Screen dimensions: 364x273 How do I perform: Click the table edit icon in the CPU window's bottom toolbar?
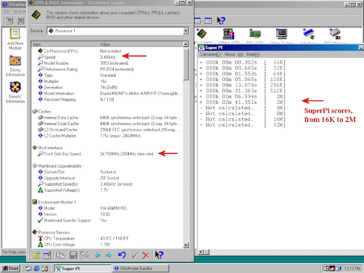pos(47,255)
